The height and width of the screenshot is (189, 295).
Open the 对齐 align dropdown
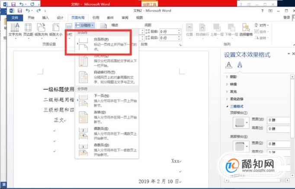pyautogui.click(x=262, y=25)
